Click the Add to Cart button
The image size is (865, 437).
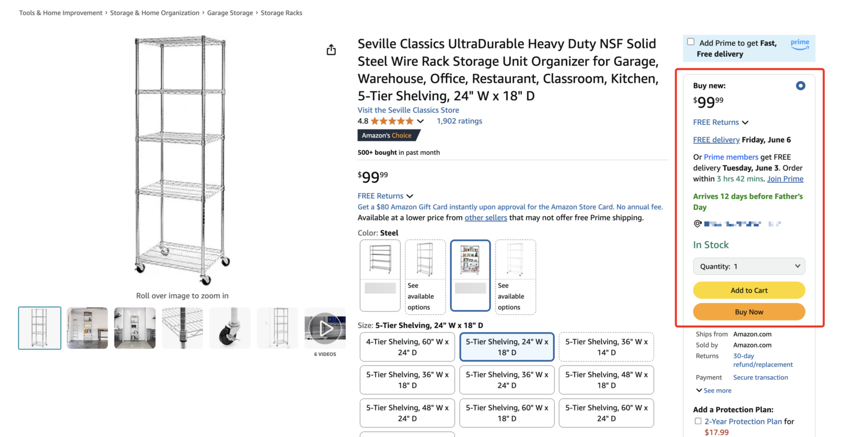click(x=749, y=290)
